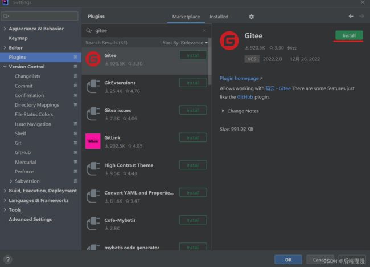Click the project marker beside GitHub
The width and height of the screenshot is (370, 267).
click(76, 152)
